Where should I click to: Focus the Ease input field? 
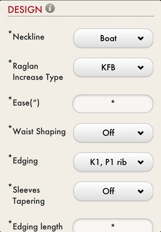(113, 104)
